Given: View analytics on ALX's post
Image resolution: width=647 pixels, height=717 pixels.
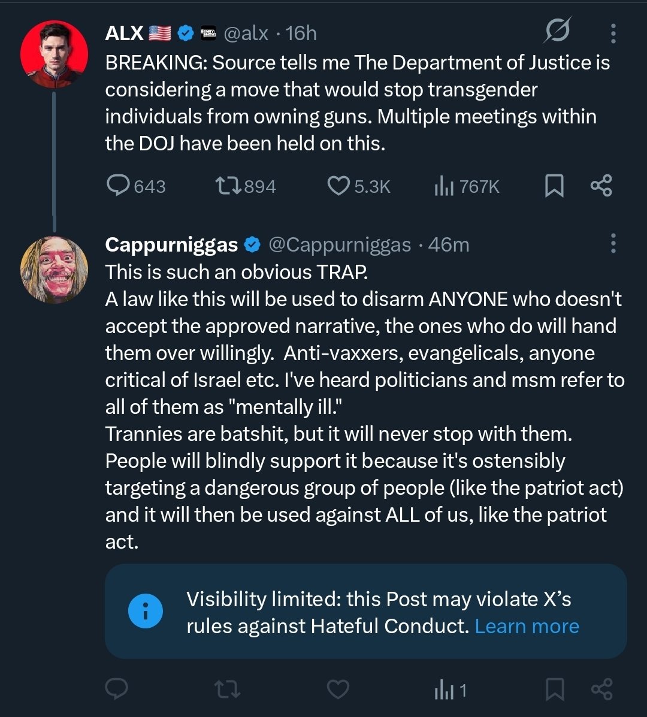Looking at the screenshot, I should [443, 186].
